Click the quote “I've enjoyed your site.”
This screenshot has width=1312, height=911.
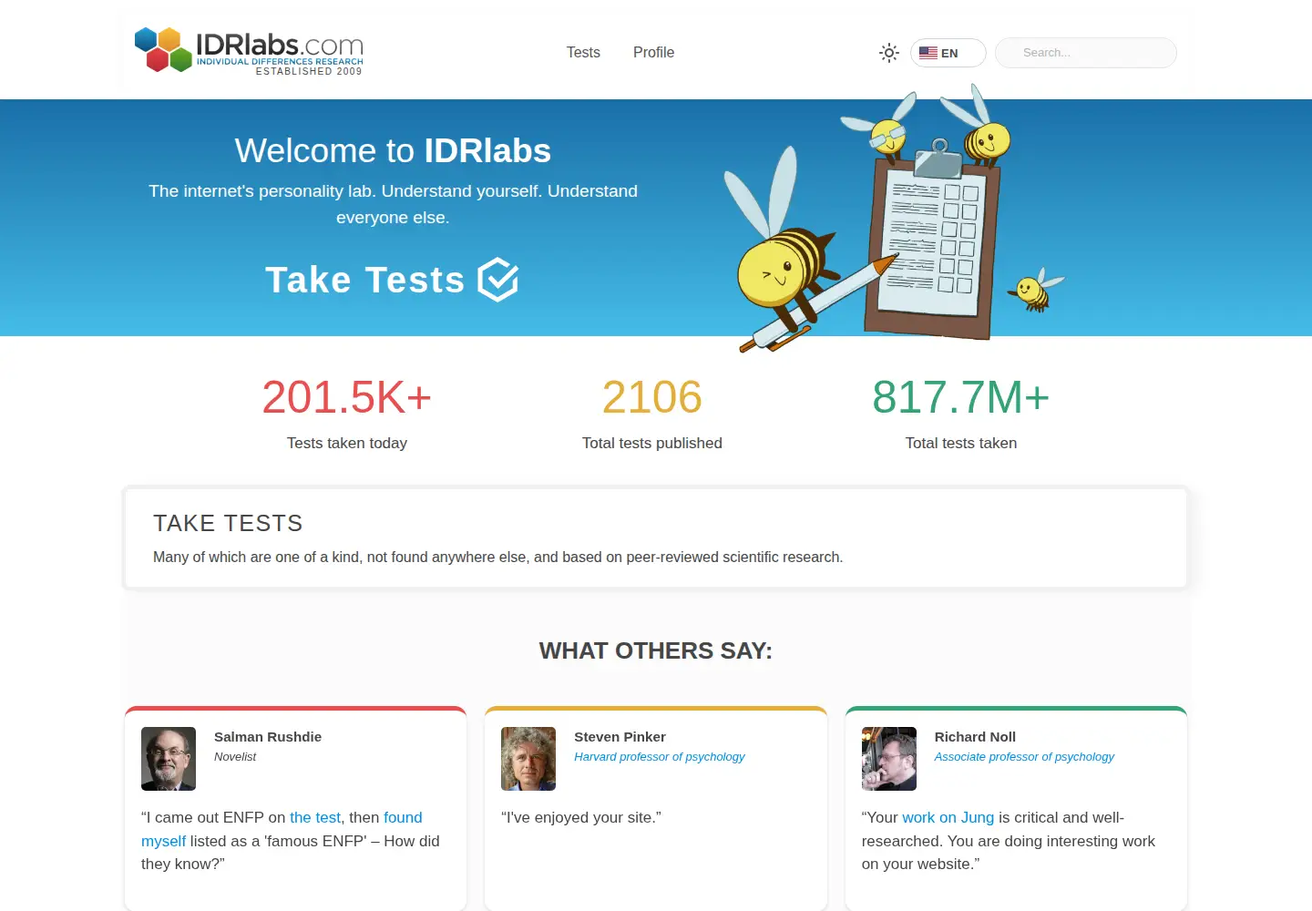click(x=581, y=818)
